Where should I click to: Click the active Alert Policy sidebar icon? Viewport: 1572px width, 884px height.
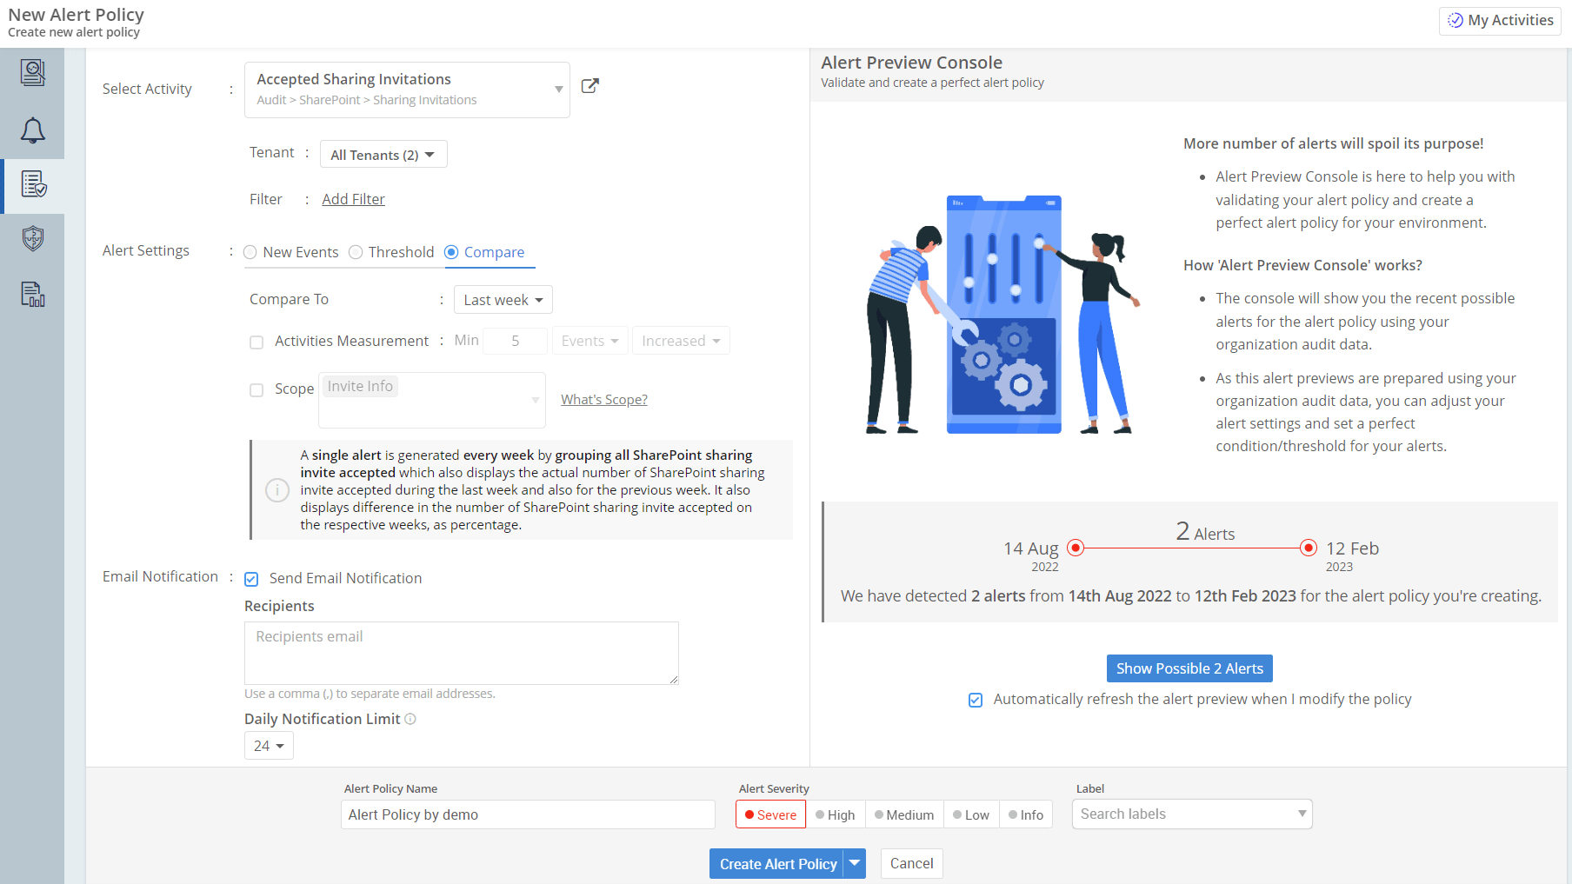click(x=32, y=185)
